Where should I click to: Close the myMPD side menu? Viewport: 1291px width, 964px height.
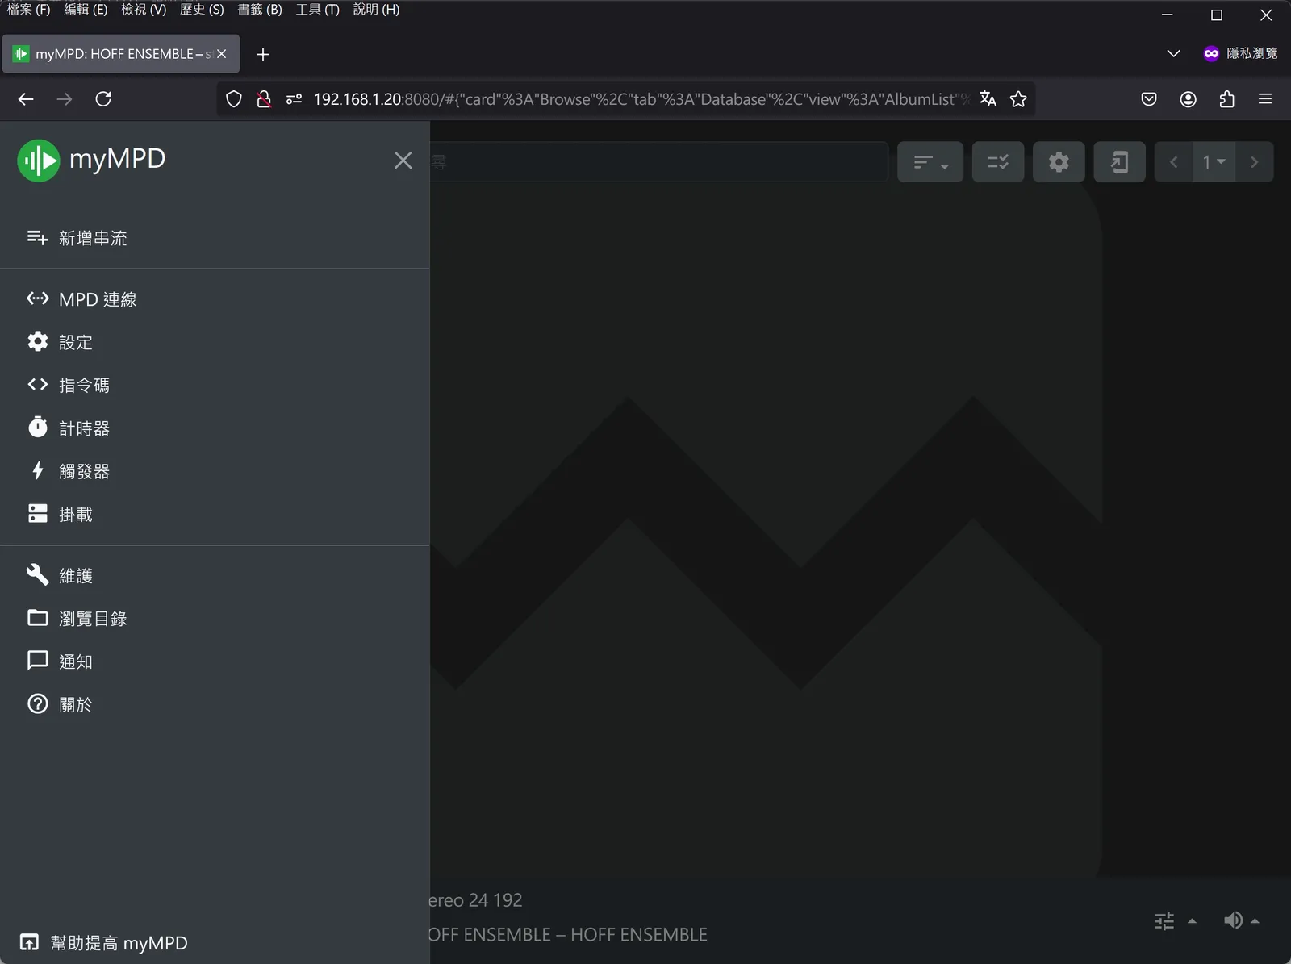(403, 161)
